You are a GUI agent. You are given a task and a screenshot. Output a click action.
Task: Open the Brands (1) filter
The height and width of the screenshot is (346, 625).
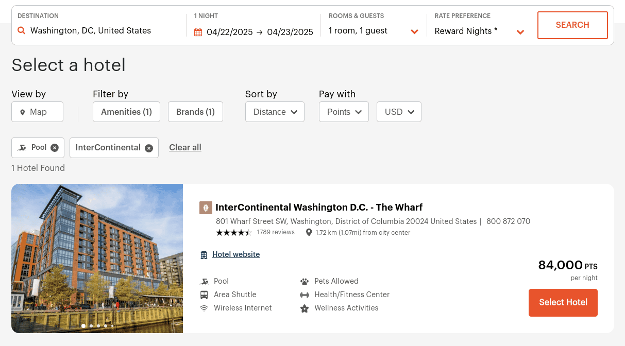(195, 112)
